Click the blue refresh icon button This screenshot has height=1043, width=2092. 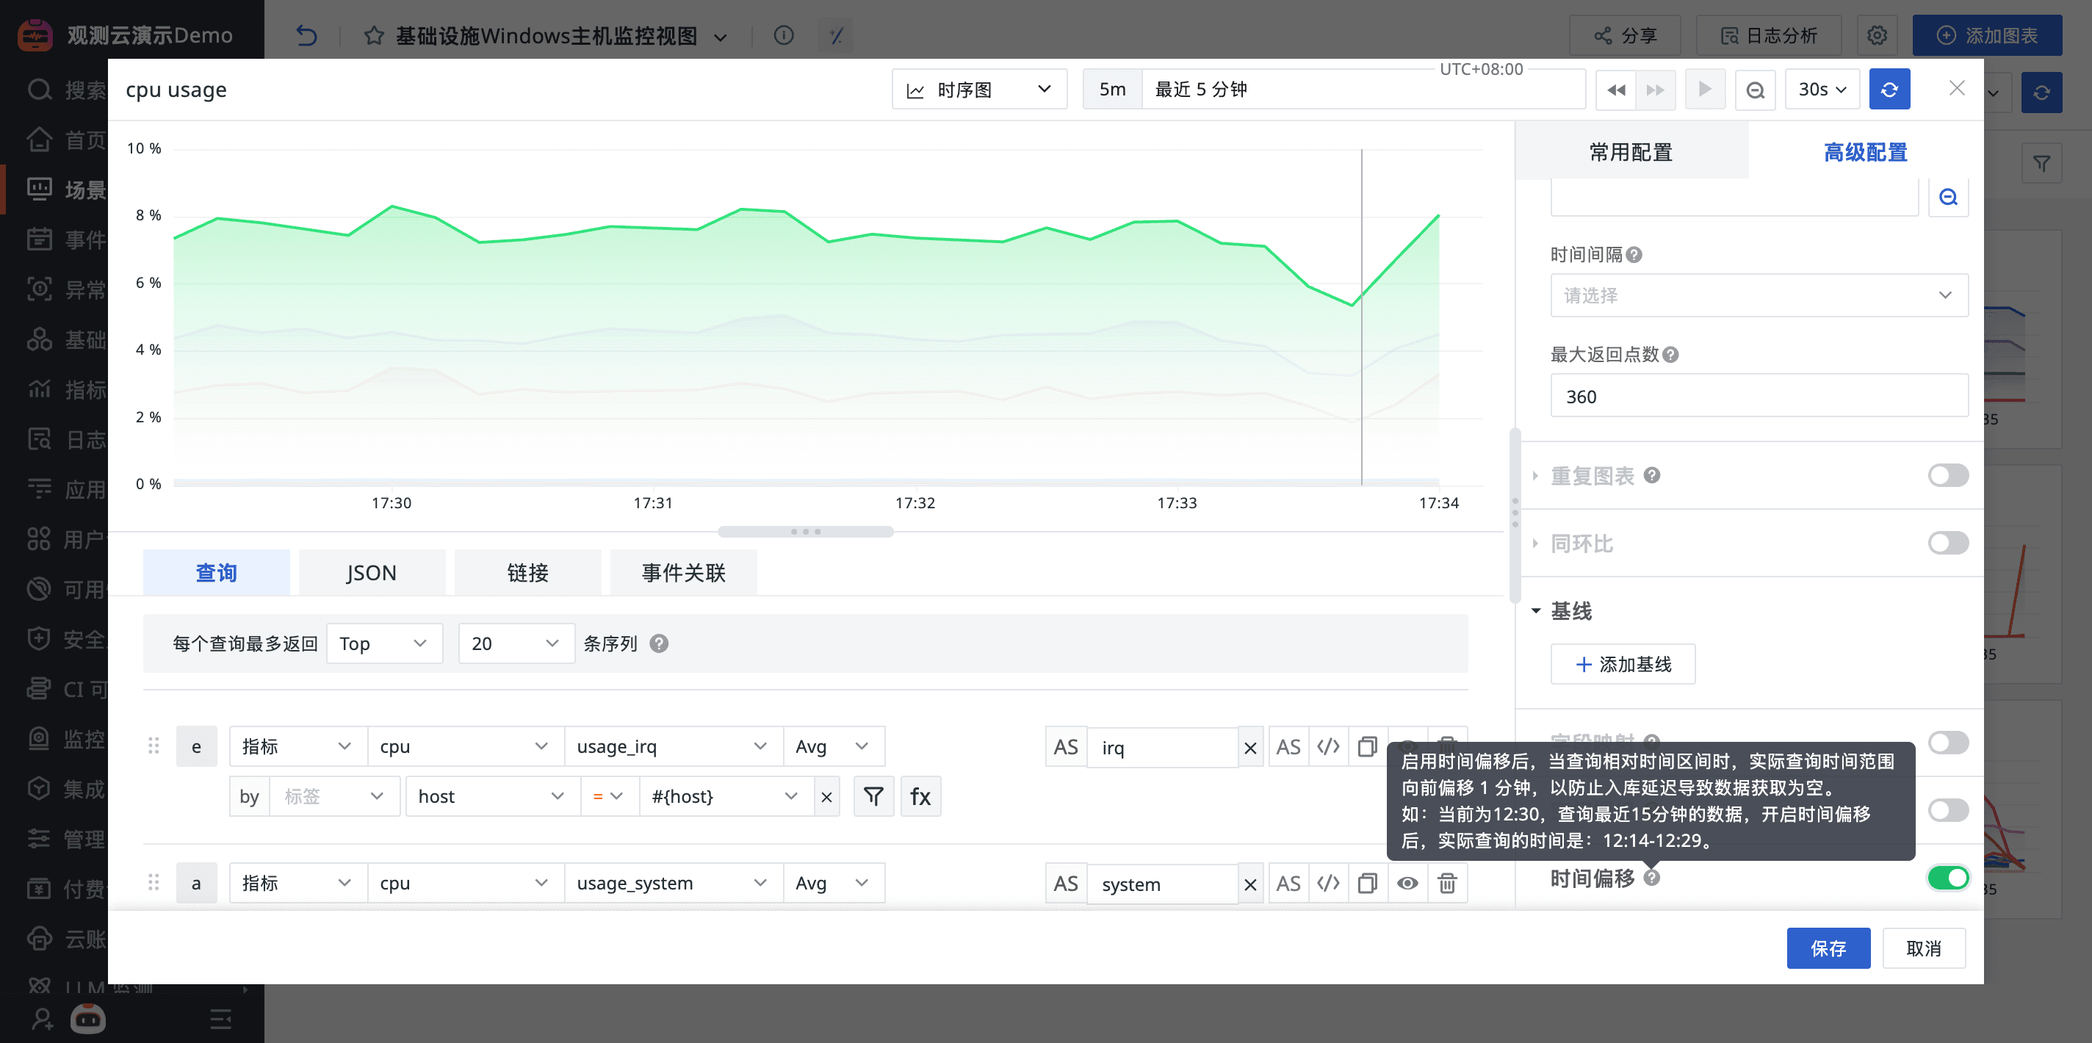(1889, 90)
